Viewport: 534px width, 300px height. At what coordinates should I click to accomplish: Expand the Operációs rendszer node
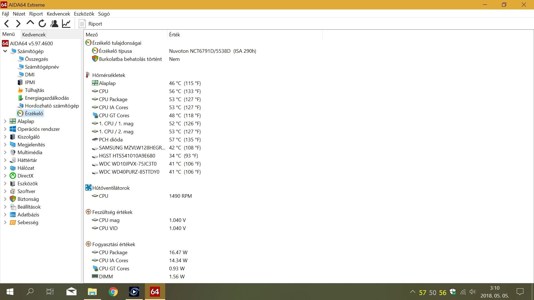5,129
